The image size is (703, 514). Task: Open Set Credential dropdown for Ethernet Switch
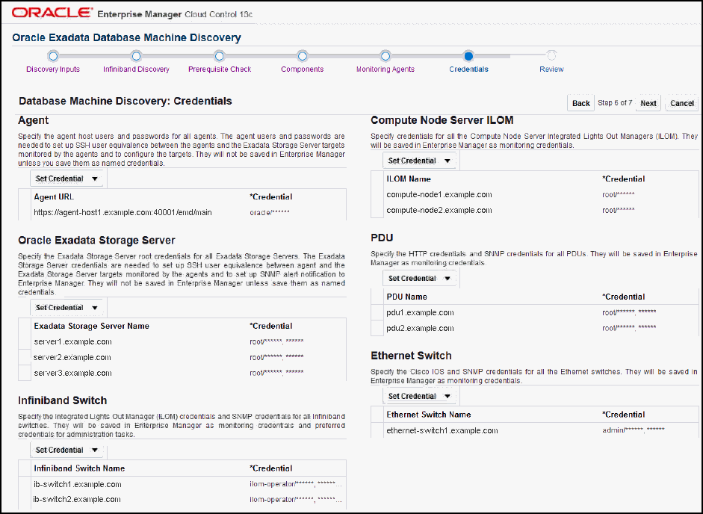(x=419, y=397)
